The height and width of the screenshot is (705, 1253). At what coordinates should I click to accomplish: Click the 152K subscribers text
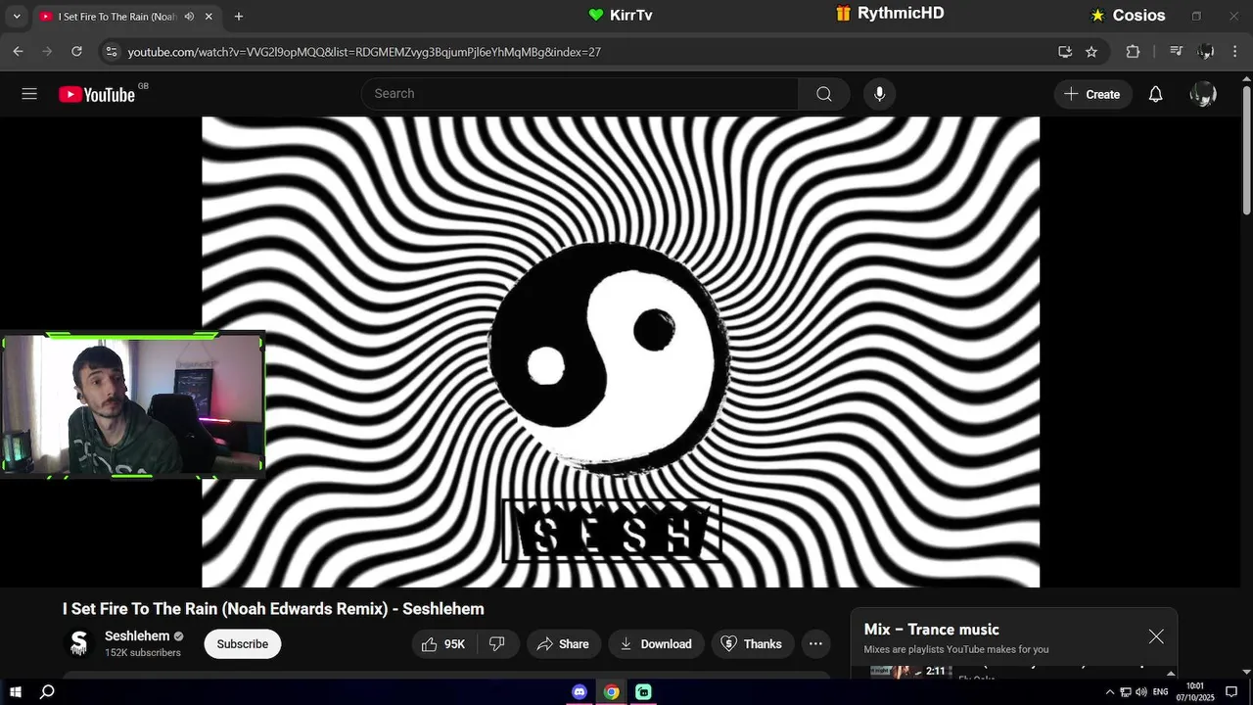click(x=143, y=653)
